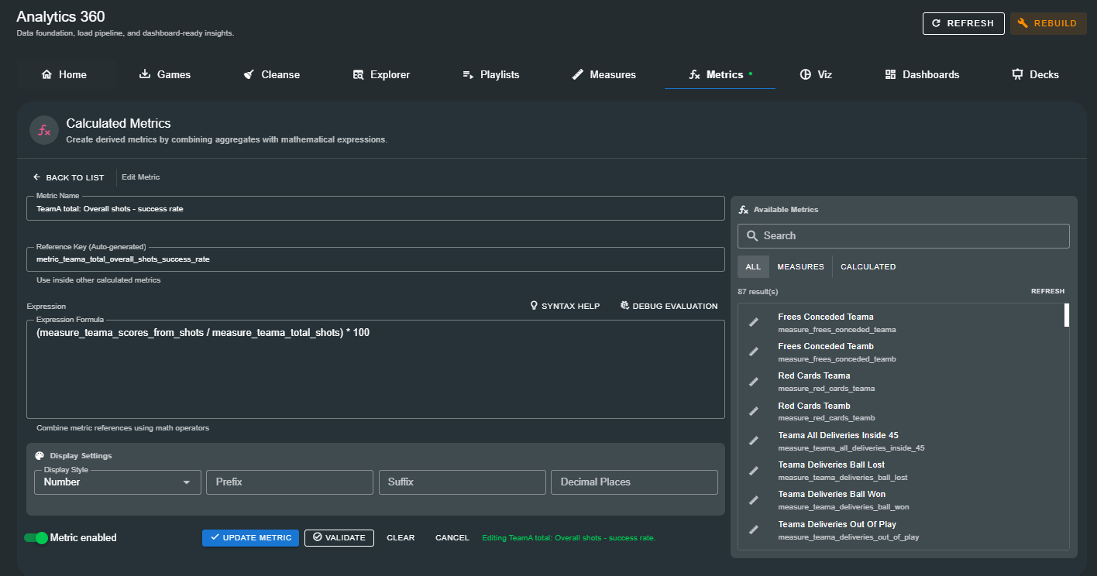
Task: Click pencil icon for Teama All Deliveries Inside 45
Action: [x=754, y=441]
